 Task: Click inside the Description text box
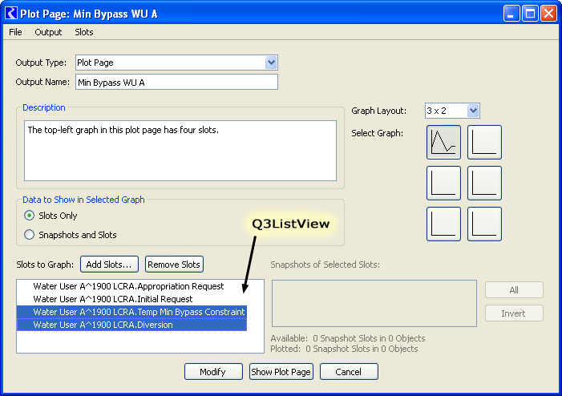(180, 151)
